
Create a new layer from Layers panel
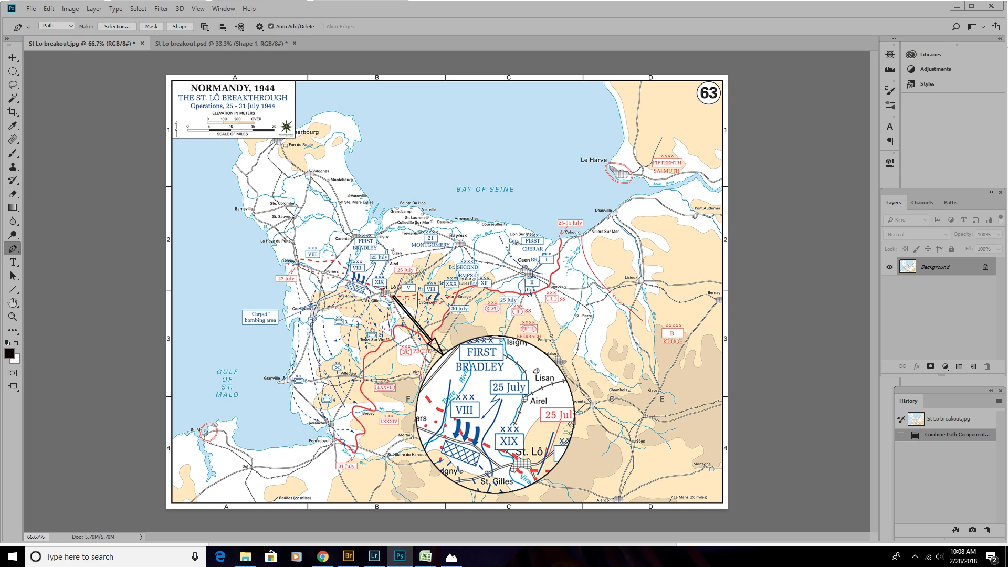(973, 366)
